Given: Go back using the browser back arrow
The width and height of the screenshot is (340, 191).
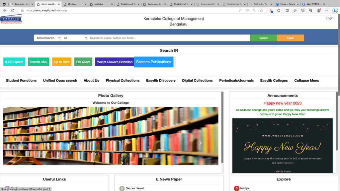Looking at the screenshot, I should pyautogui.click(x=5, y=10).
